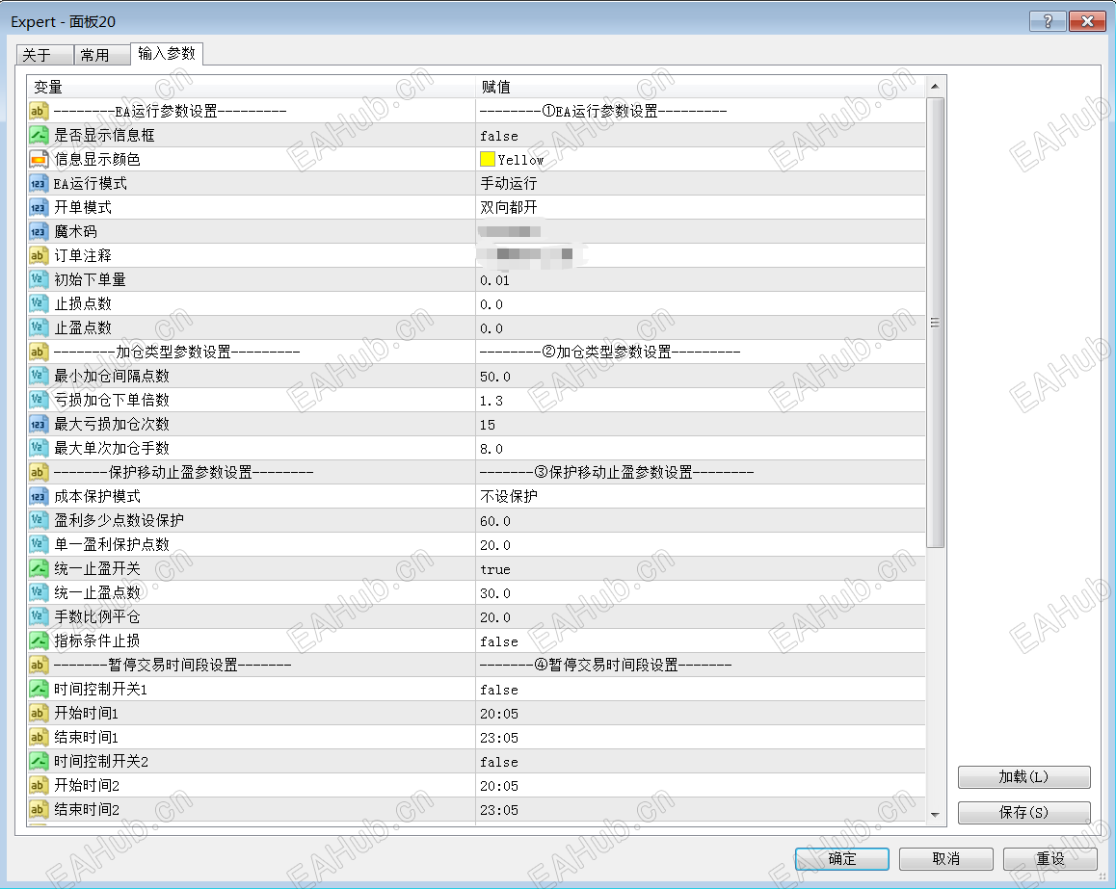Click the double icon beside 初始下单量
Screen dimensions: 1116x889
(39, 279)
